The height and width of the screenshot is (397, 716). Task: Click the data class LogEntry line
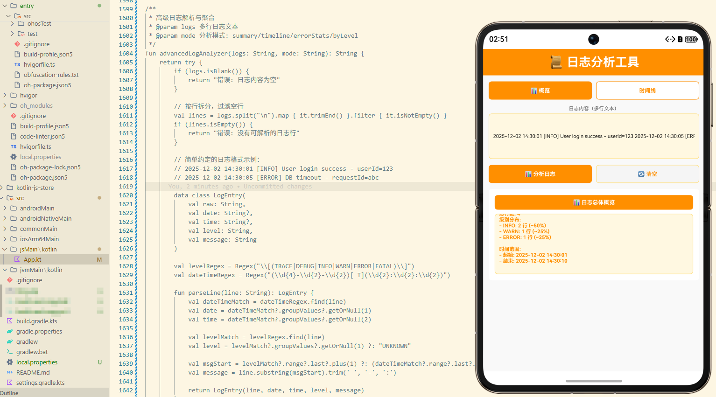coord(210,195)
